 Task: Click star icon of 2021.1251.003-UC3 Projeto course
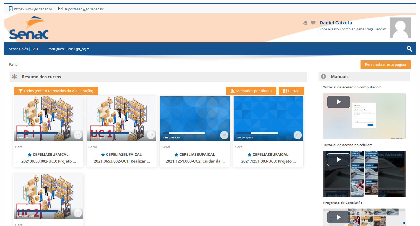(250, 155)
